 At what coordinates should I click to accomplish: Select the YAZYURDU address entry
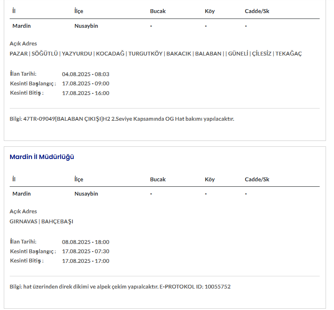pyautogui.click(x=77, y=53)
